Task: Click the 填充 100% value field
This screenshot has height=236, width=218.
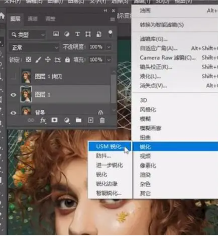Action: (96, 60)
